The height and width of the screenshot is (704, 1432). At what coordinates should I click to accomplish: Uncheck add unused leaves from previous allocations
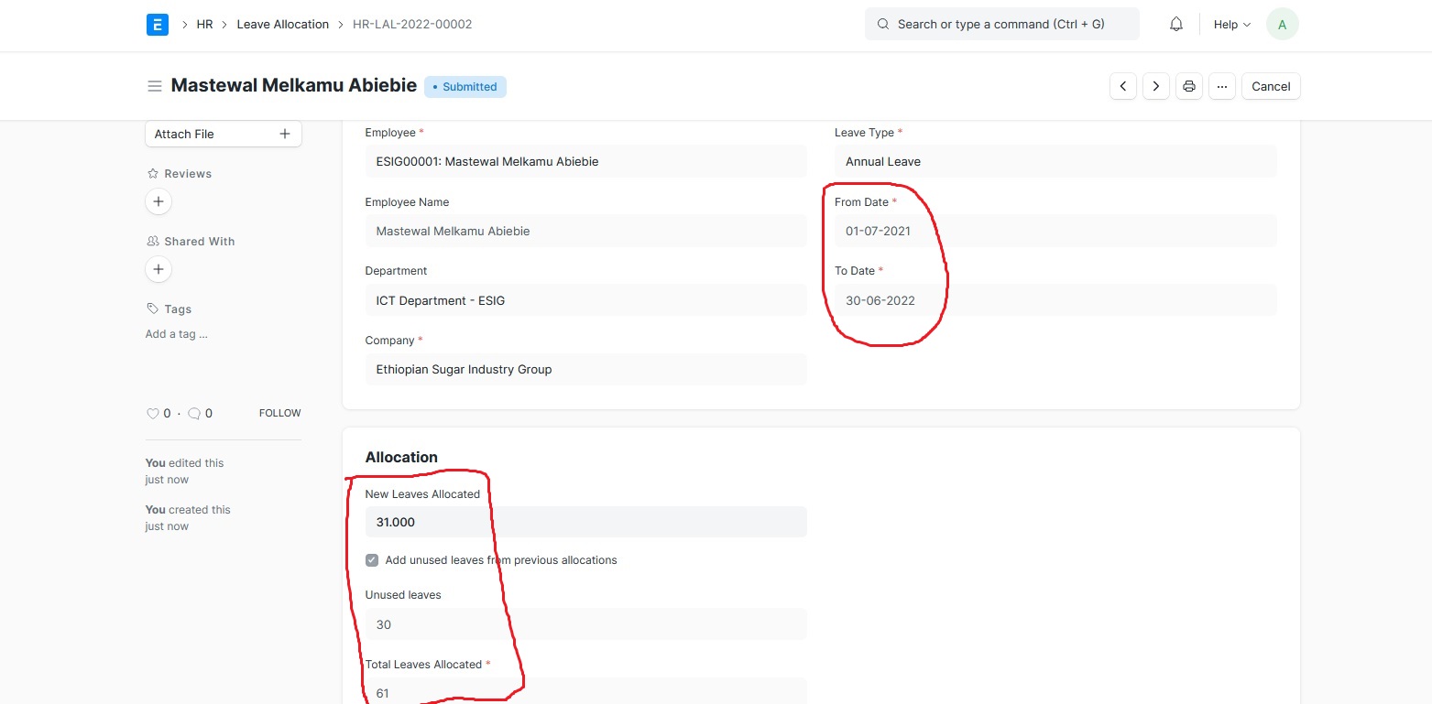click(371, 559)
